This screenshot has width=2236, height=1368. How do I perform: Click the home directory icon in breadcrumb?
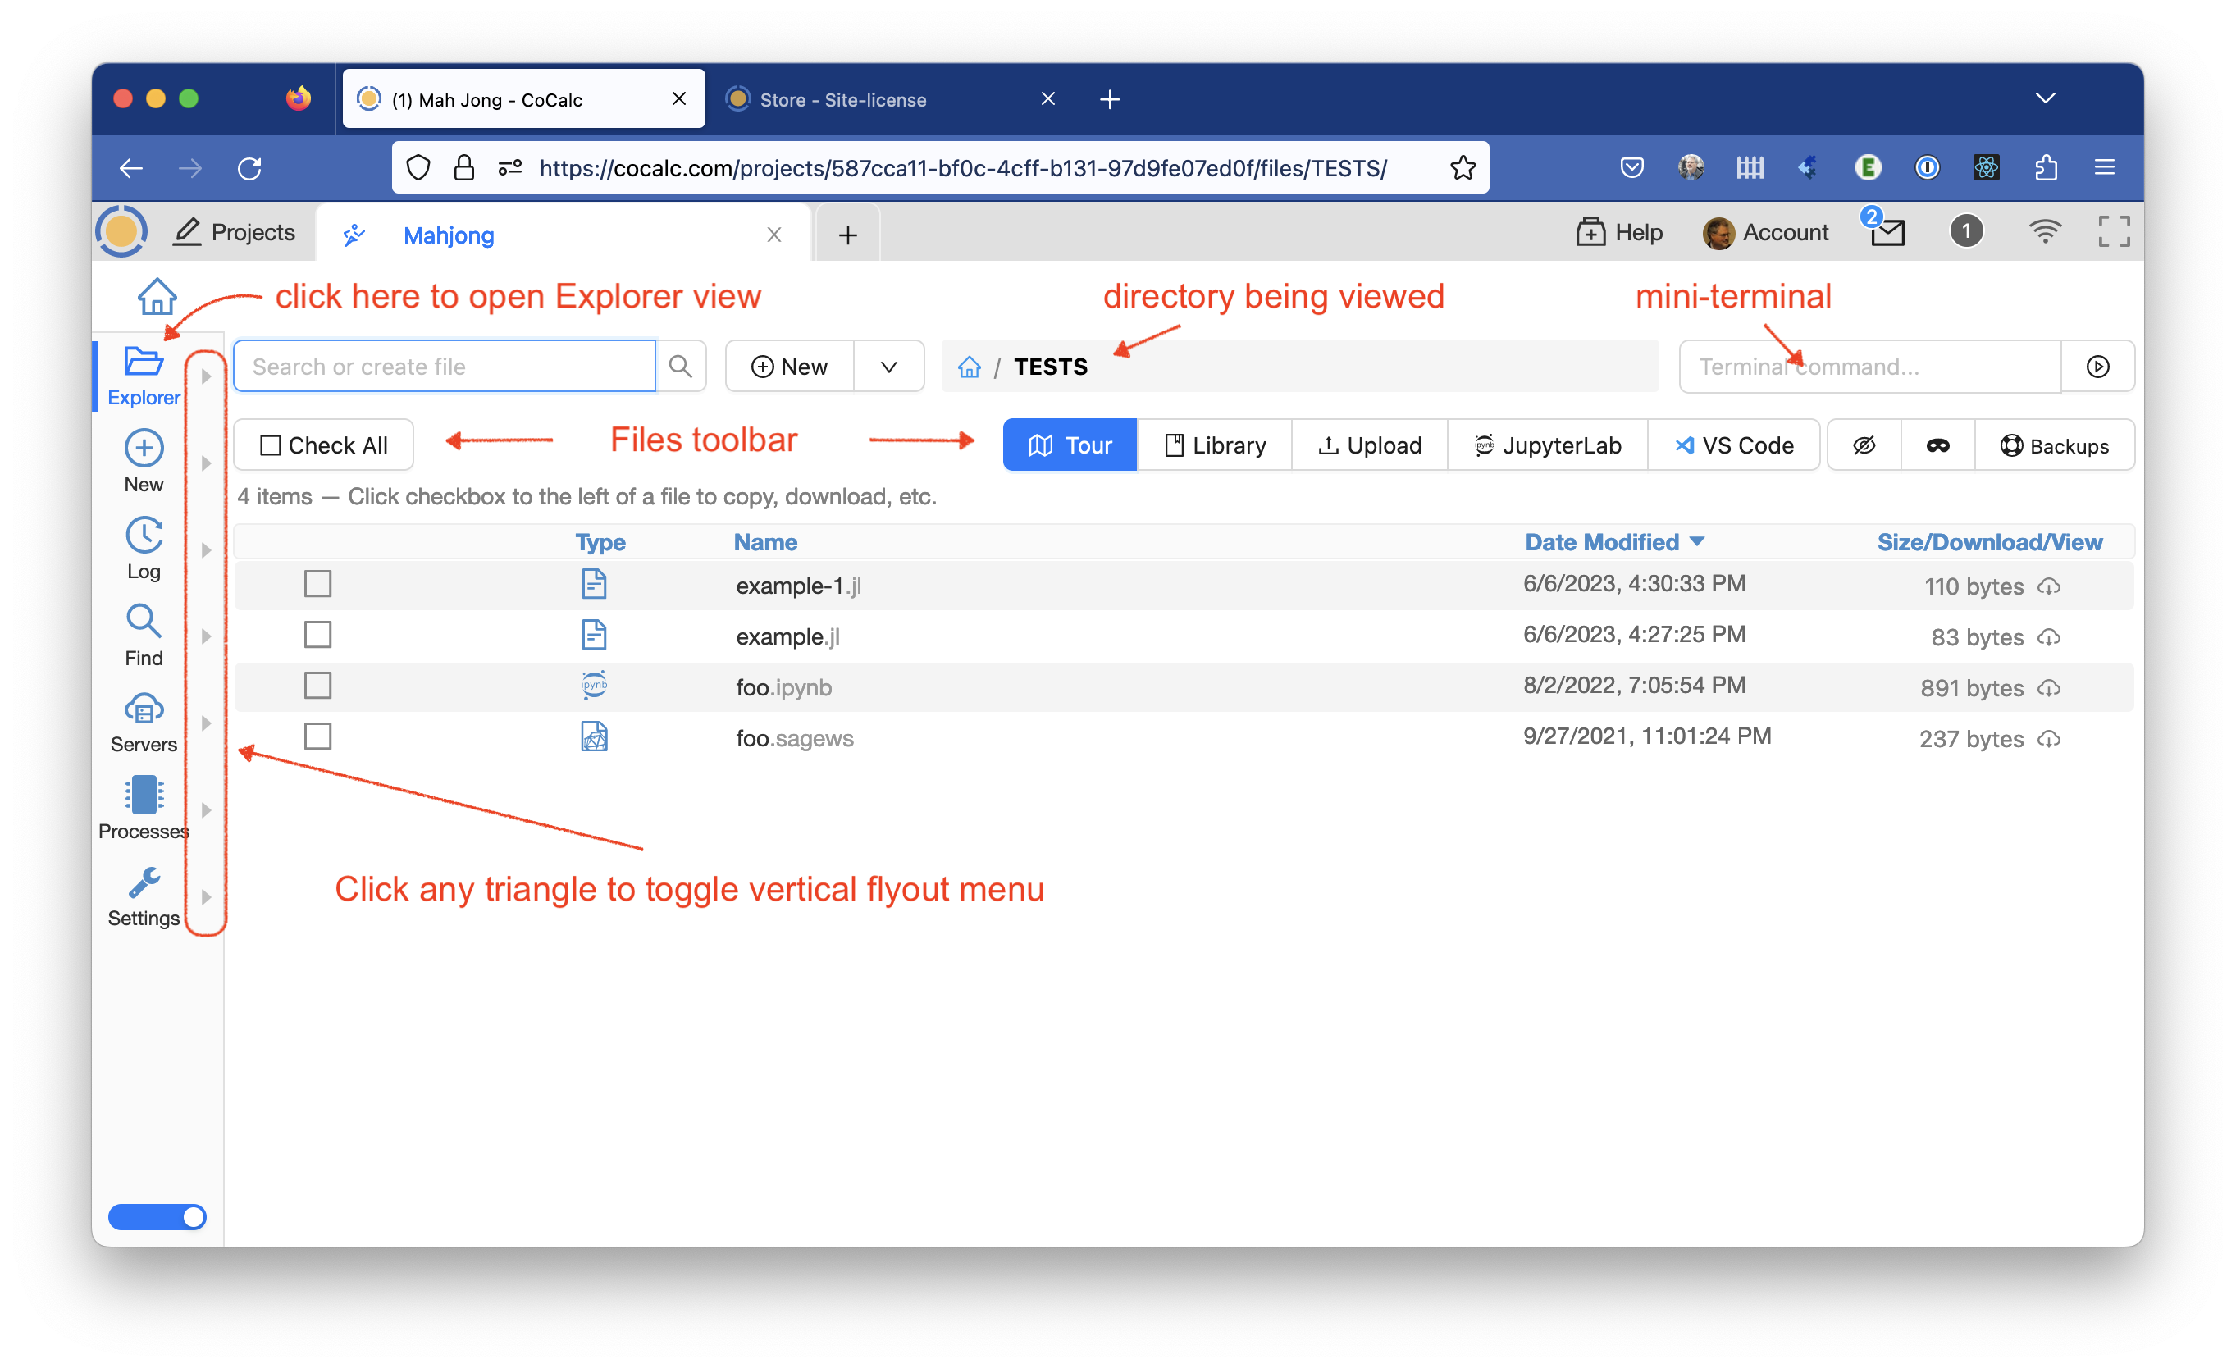(x=970, y=367)
